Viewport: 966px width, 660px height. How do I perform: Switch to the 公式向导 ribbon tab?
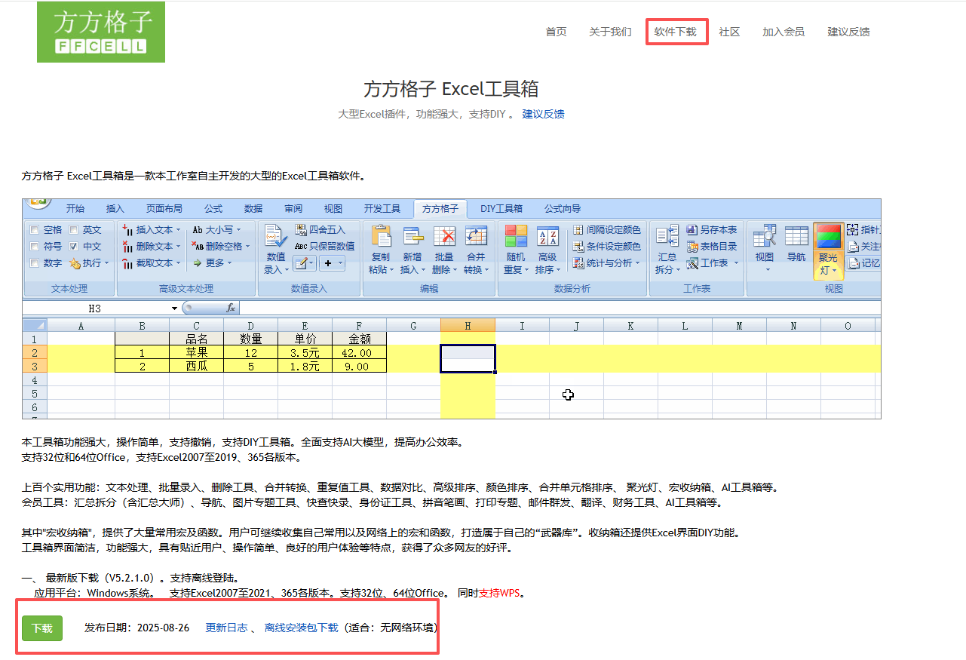point(563,209)
